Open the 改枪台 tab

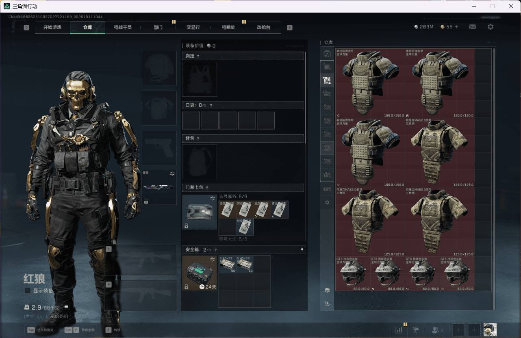(263, 27)
